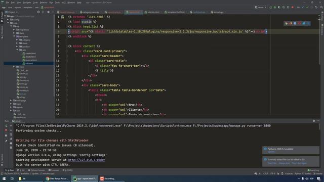This screenshot has height=182, width=324.
Task: Open the TODO tool window tab
Action: tap(67, 170)
